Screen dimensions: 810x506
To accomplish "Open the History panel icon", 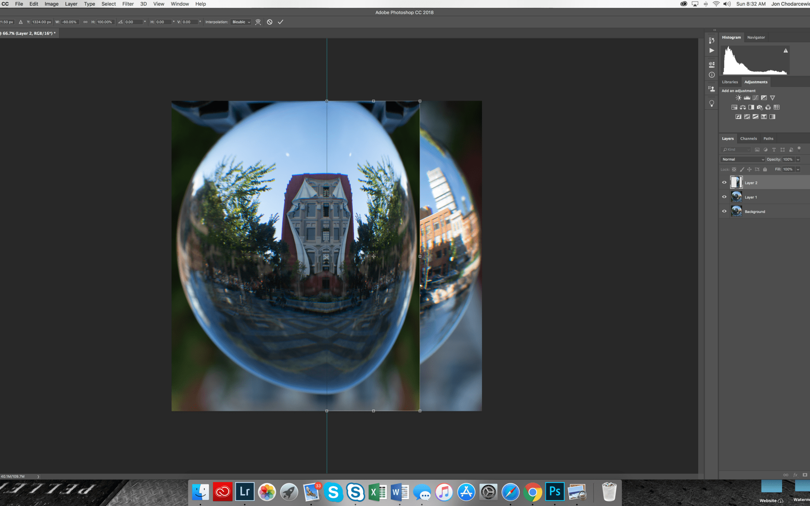I will pos(712,40).
